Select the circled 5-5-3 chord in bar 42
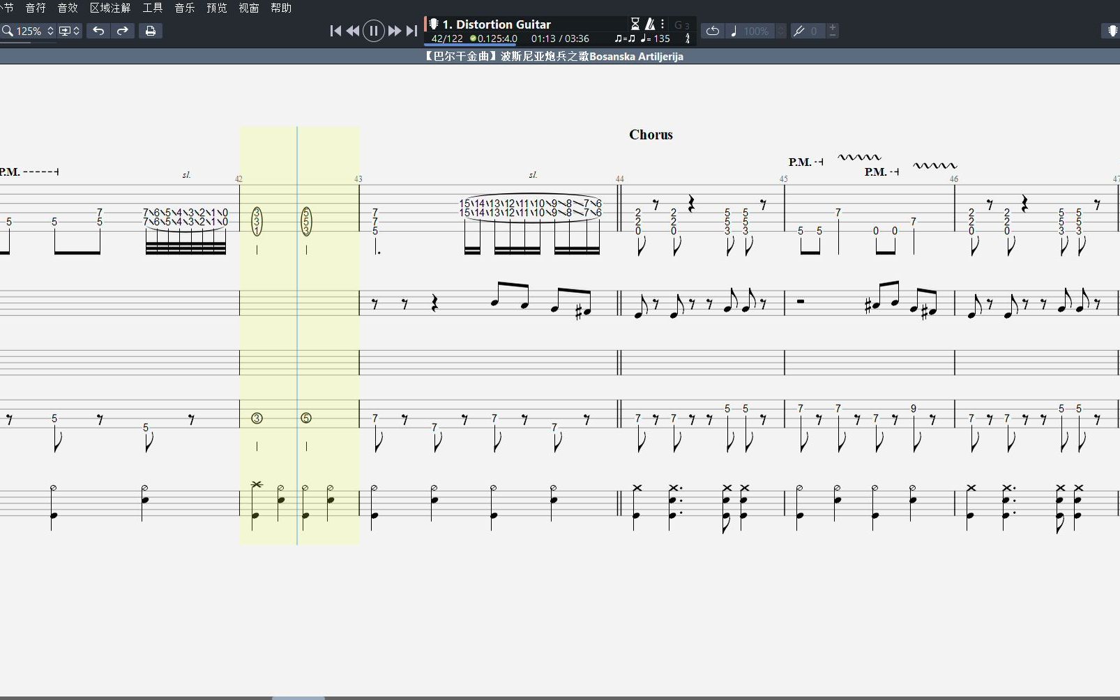 pyautogui.click(x=306, y=221)
